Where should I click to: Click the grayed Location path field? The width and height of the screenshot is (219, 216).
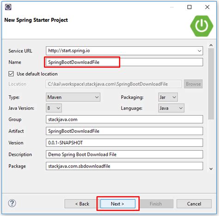[114, 84]
